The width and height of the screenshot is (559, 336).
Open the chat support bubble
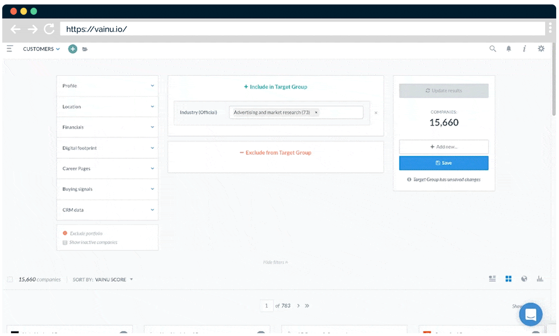pos(530,314)
